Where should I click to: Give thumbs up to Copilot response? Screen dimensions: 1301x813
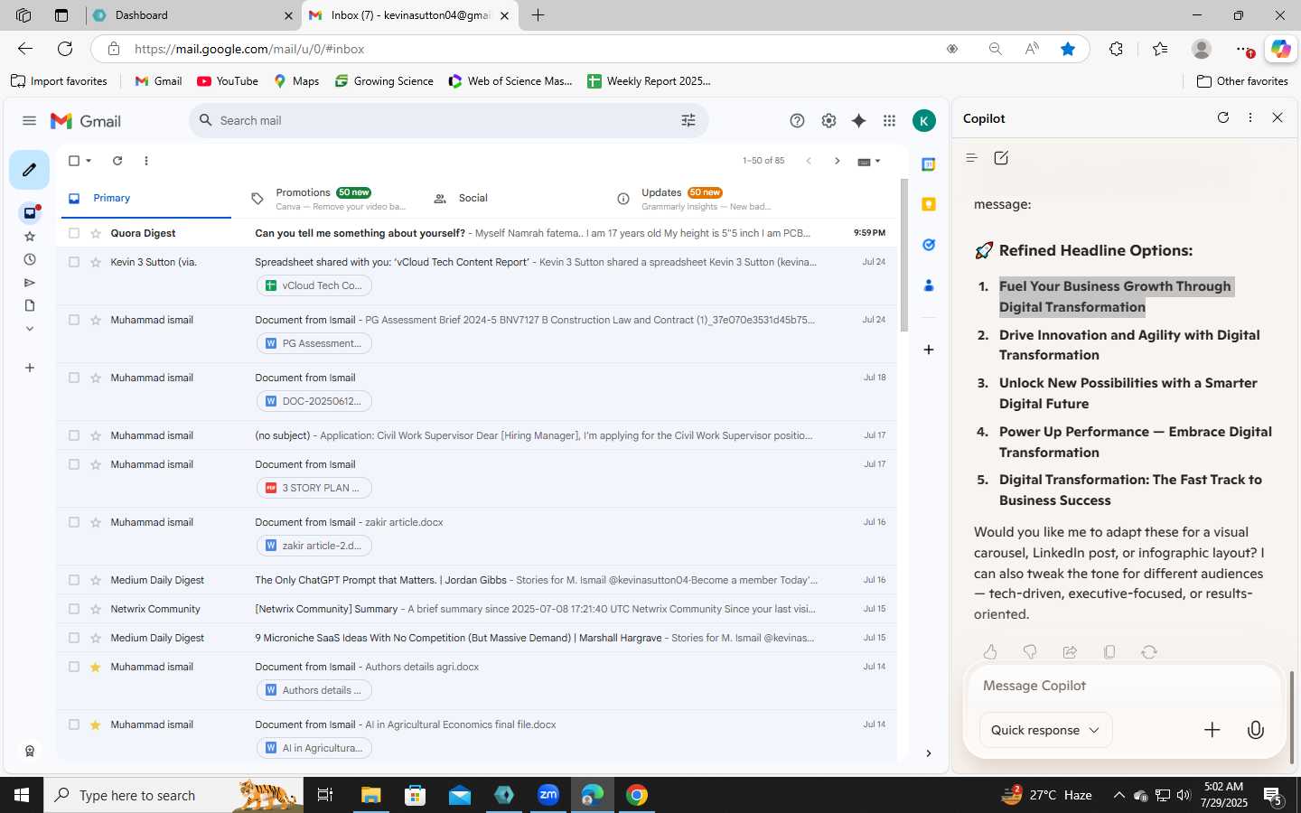click(990, 652)
